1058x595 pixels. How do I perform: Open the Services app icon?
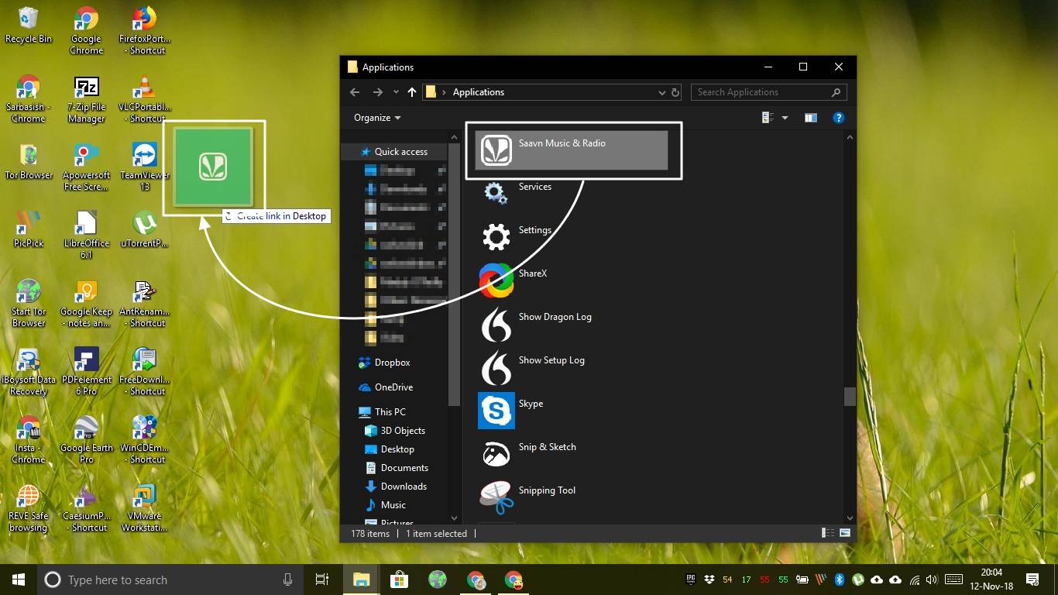pos(496,193)
